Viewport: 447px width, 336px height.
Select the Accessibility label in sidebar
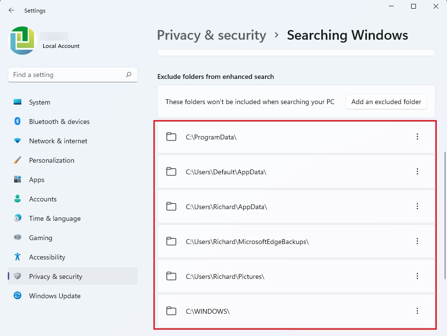point(48,257)
